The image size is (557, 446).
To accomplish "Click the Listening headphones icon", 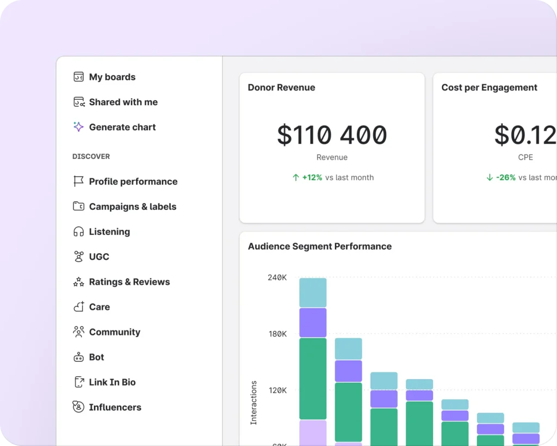I will pyautogui.click(x=78, y=231).
